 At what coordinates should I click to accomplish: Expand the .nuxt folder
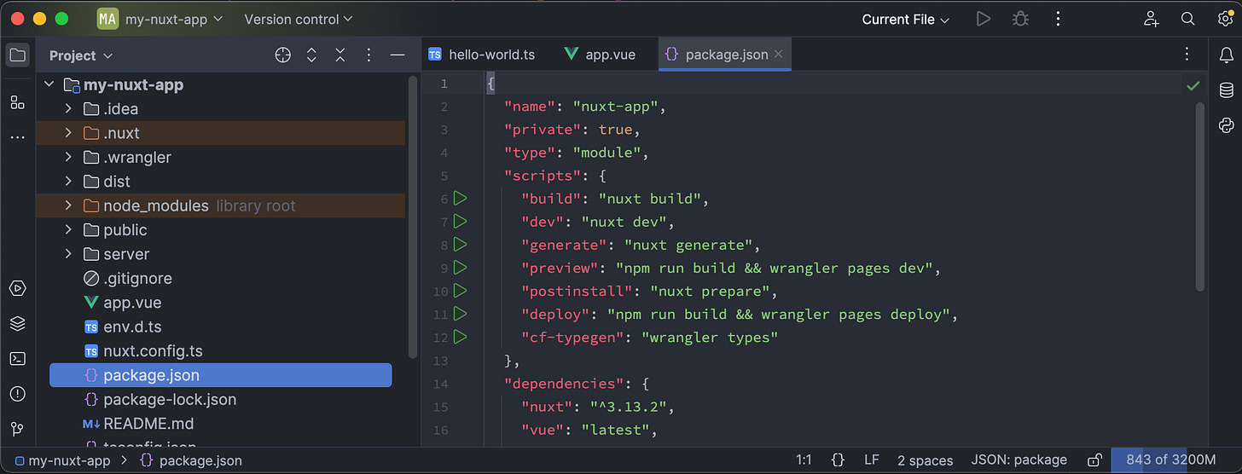point(69,133)
